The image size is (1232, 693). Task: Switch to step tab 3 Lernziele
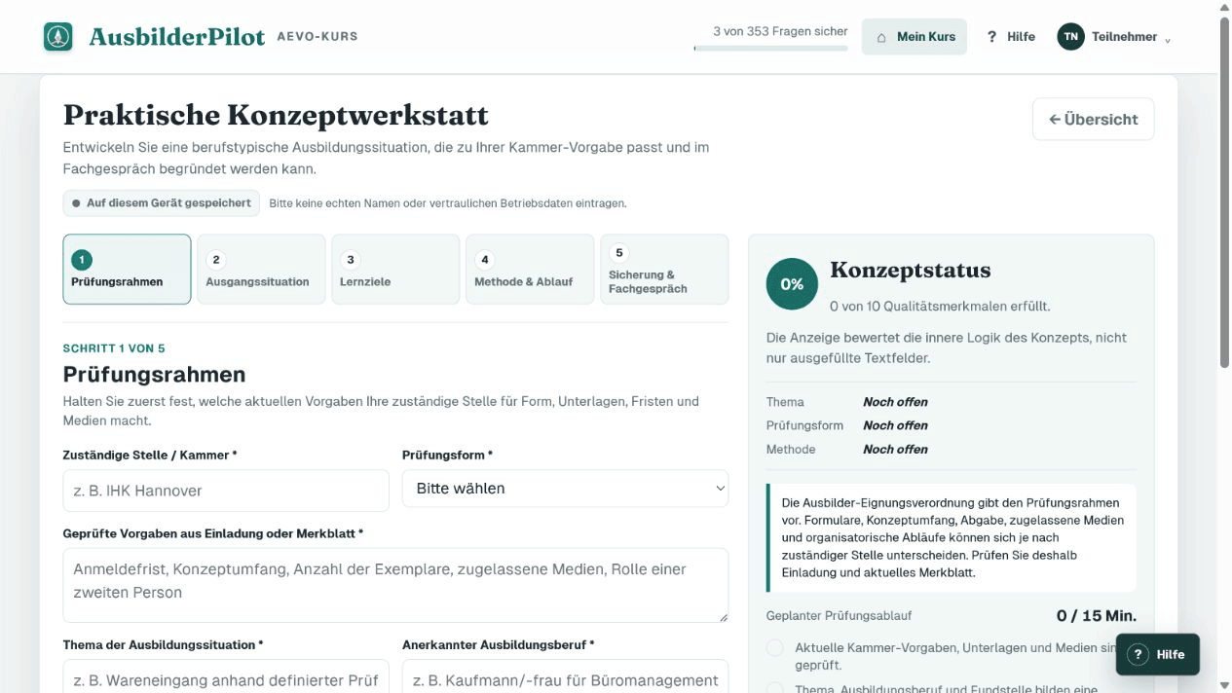point(395,270)
